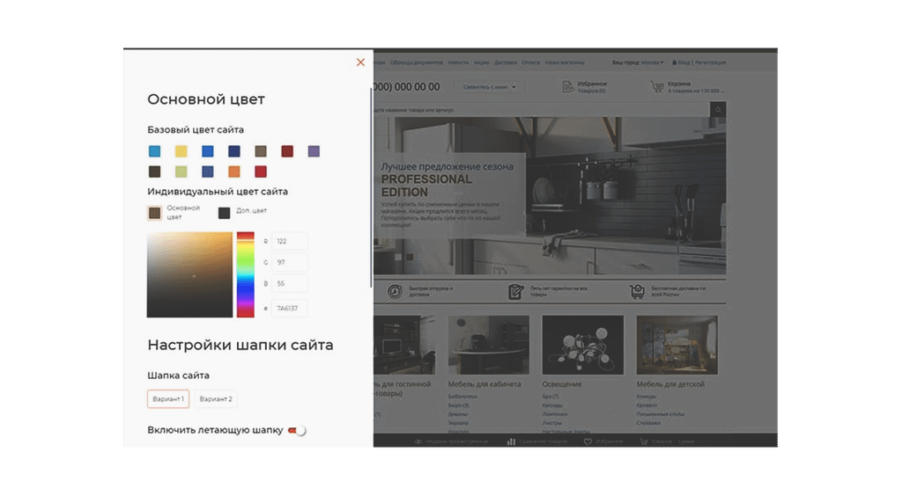Click the search magnifier button
902x496 pixels.
tap(718, 110)
